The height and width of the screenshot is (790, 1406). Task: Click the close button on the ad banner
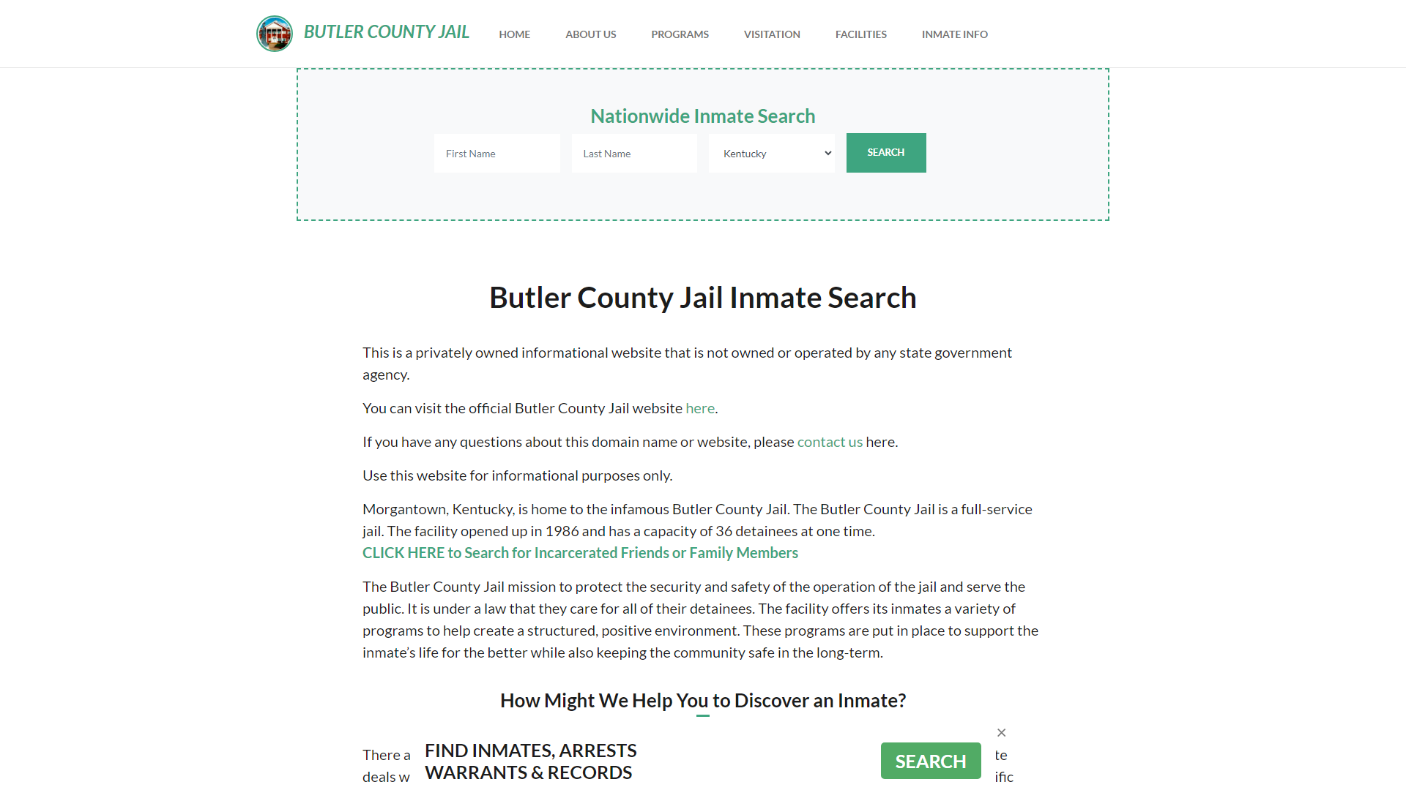(1001, 731)
